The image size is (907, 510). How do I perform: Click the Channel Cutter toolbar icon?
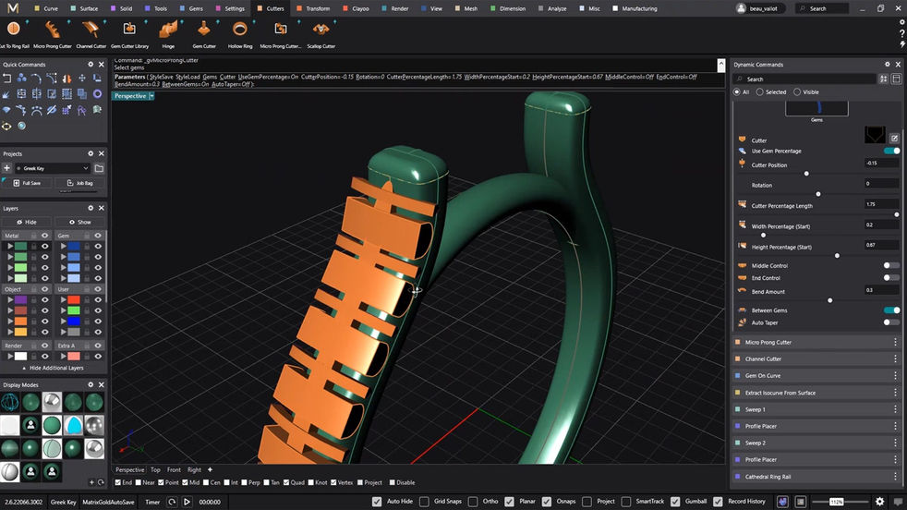pos(91,30)
